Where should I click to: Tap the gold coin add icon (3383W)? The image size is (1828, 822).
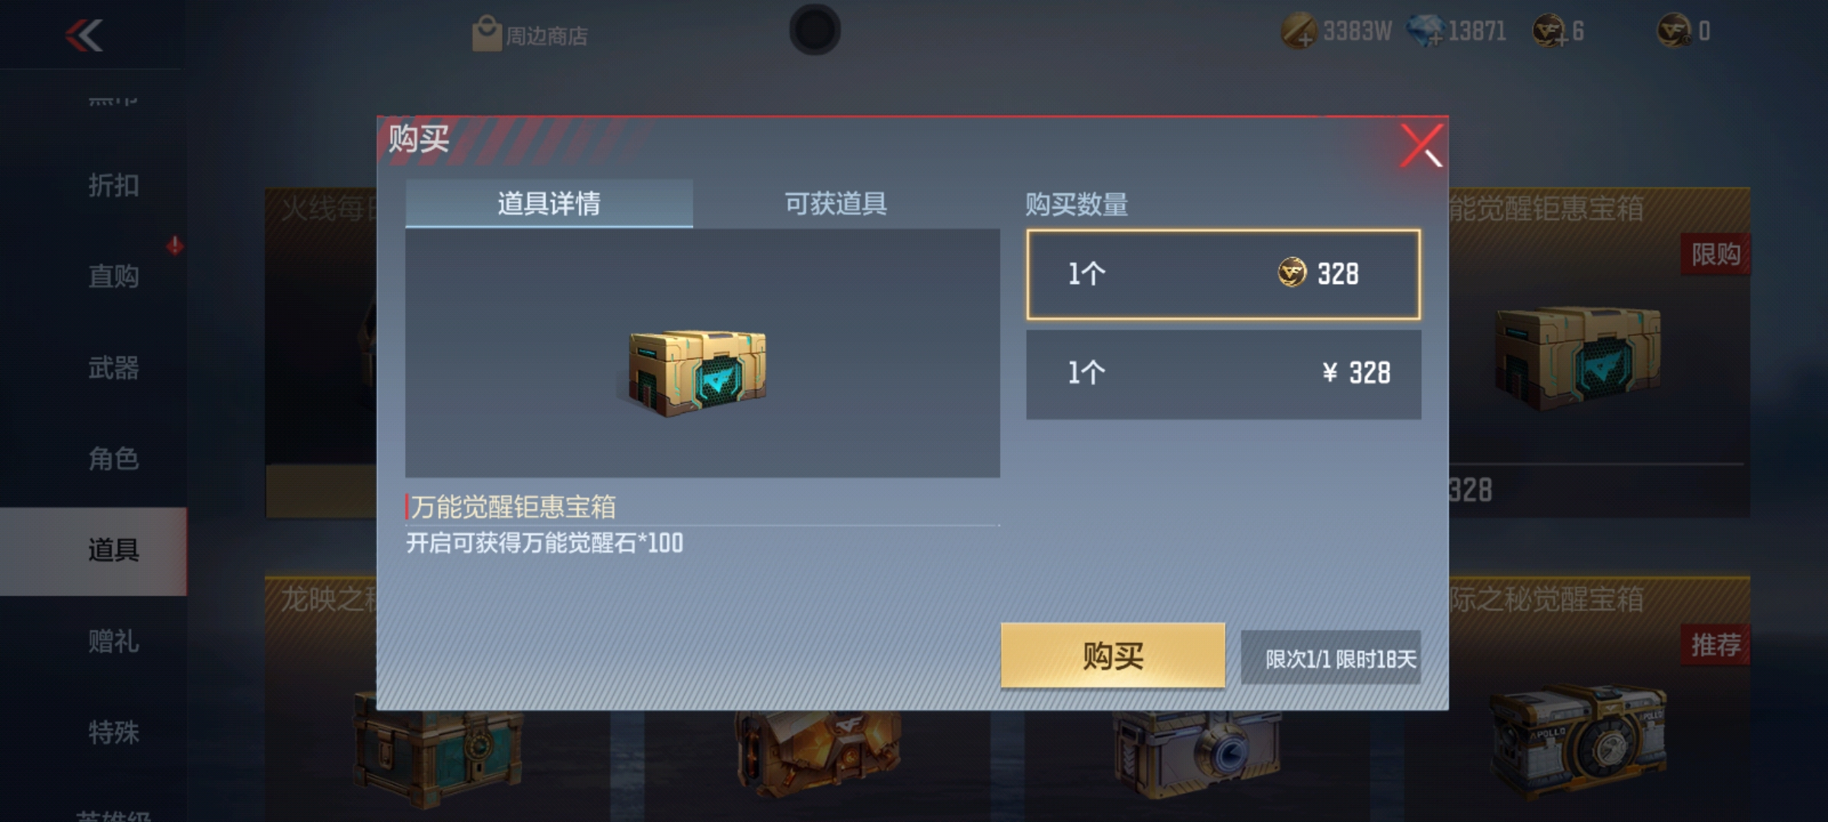[1299, 32]
